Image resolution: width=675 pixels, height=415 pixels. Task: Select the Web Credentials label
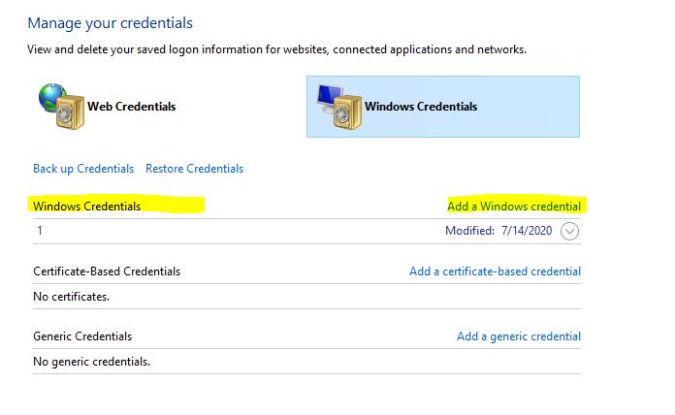coord(131,107)
